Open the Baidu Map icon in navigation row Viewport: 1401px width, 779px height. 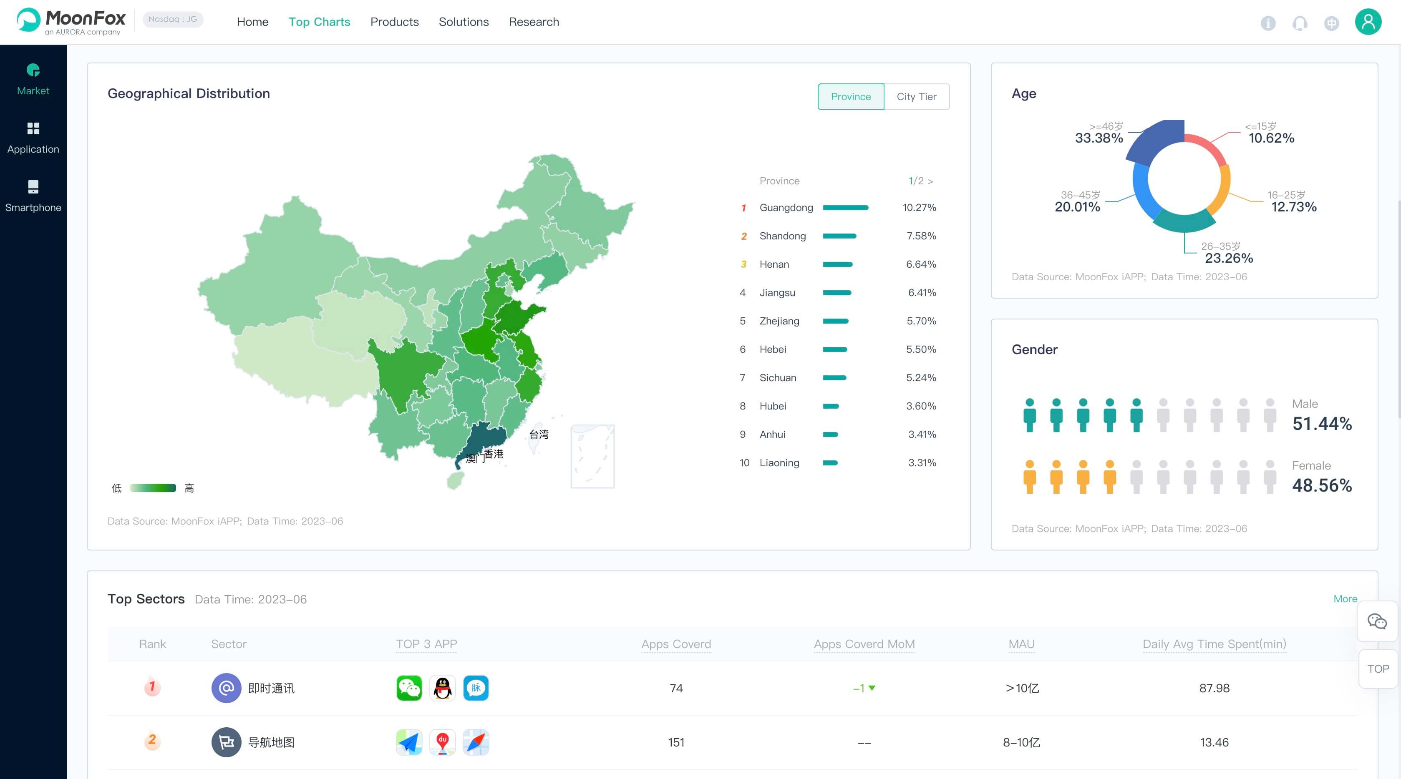442,741
